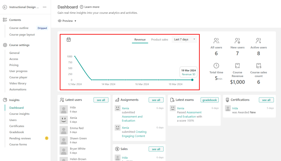Click the calendar icon on the revenue chart
The height and width of the screenshot is (161, 281).
(x=68, y=39)
